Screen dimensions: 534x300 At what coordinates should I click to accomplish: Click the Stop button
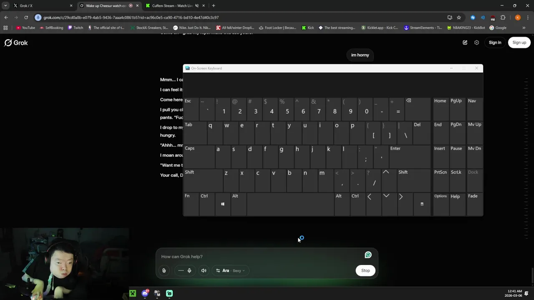click(x=365, y=270)
